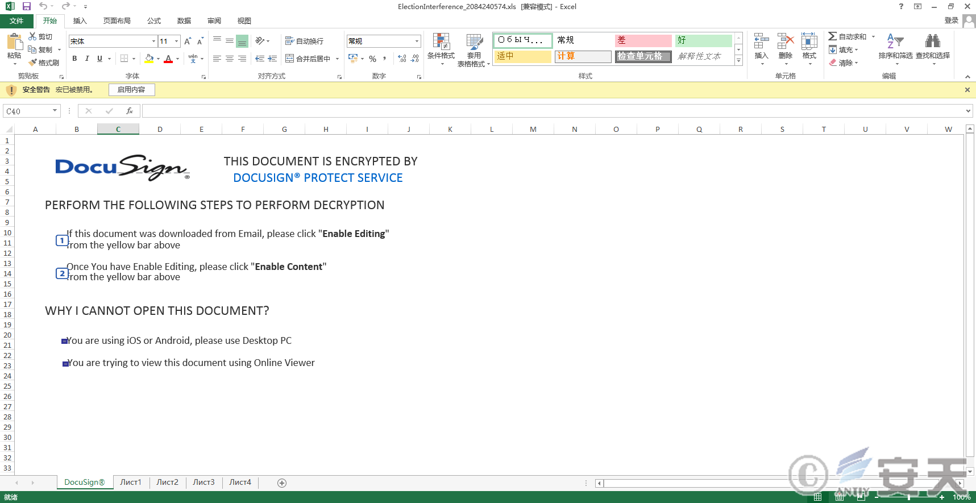The width and height of the screenshot is (976, 503).
Task: Toggle align text left
Action: point(217,59)
